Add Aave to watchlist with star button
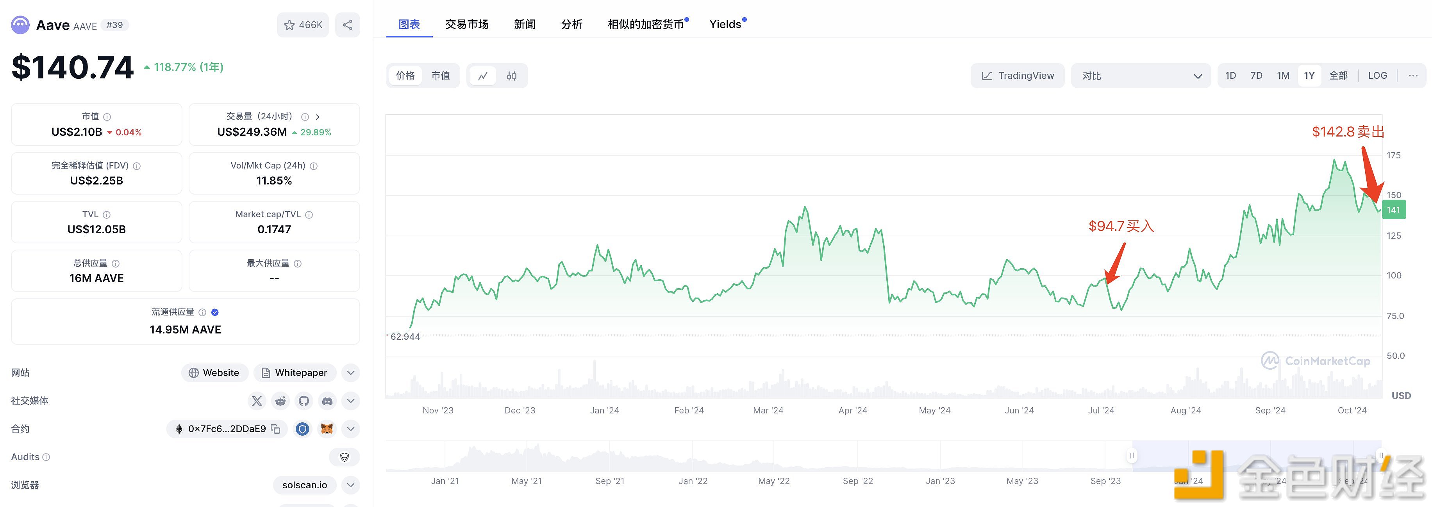 pyautogui.click(x=303, y=25)
